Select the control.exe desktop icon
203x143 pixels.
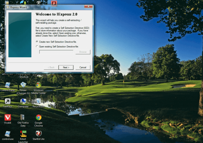(7, 134)
